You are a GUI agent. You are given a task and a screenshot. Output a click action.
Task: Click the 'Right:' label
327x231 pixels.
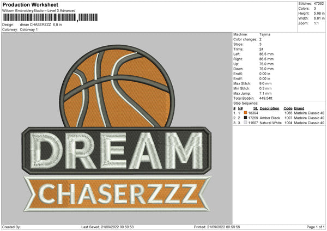tap(238, 59)
